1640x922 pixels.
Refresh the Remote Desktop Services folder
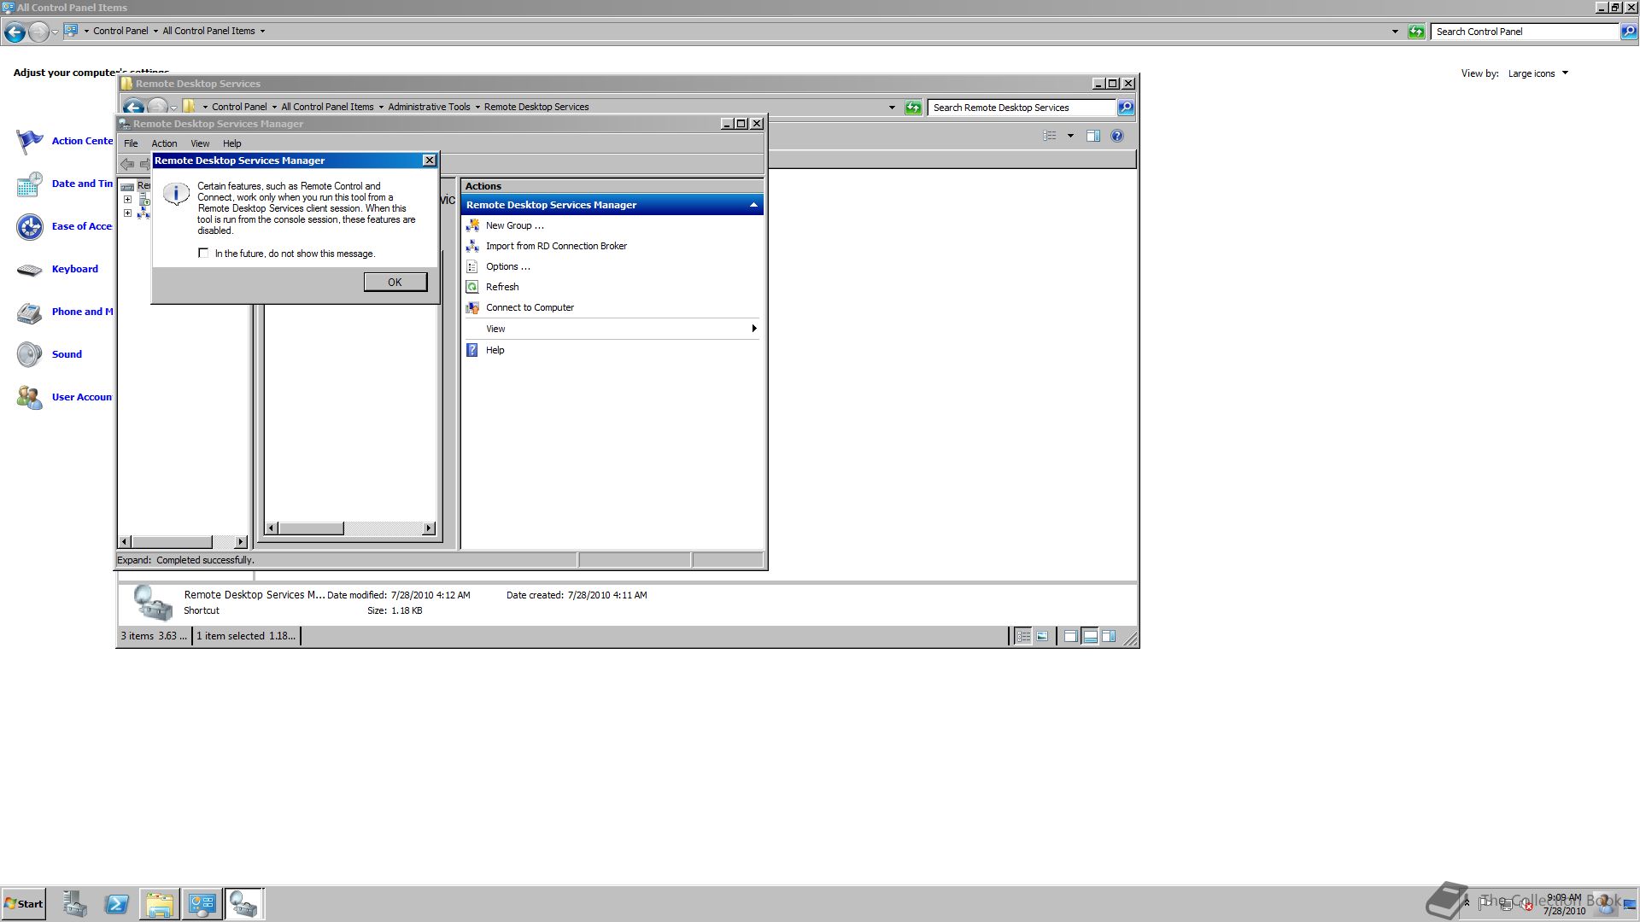913,108
